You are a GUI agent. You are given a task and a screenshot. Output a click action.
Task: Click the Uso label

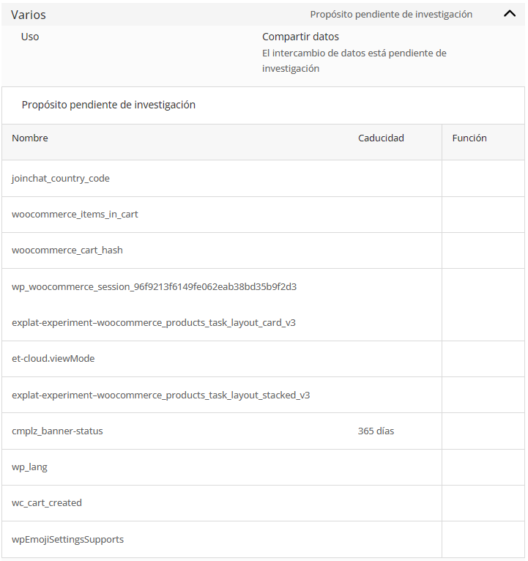[30, 37]
